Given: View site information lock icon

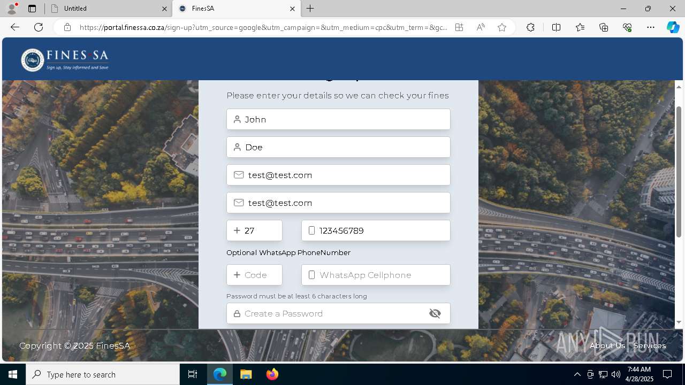Looking at the screenshot, I should (67, 27).
